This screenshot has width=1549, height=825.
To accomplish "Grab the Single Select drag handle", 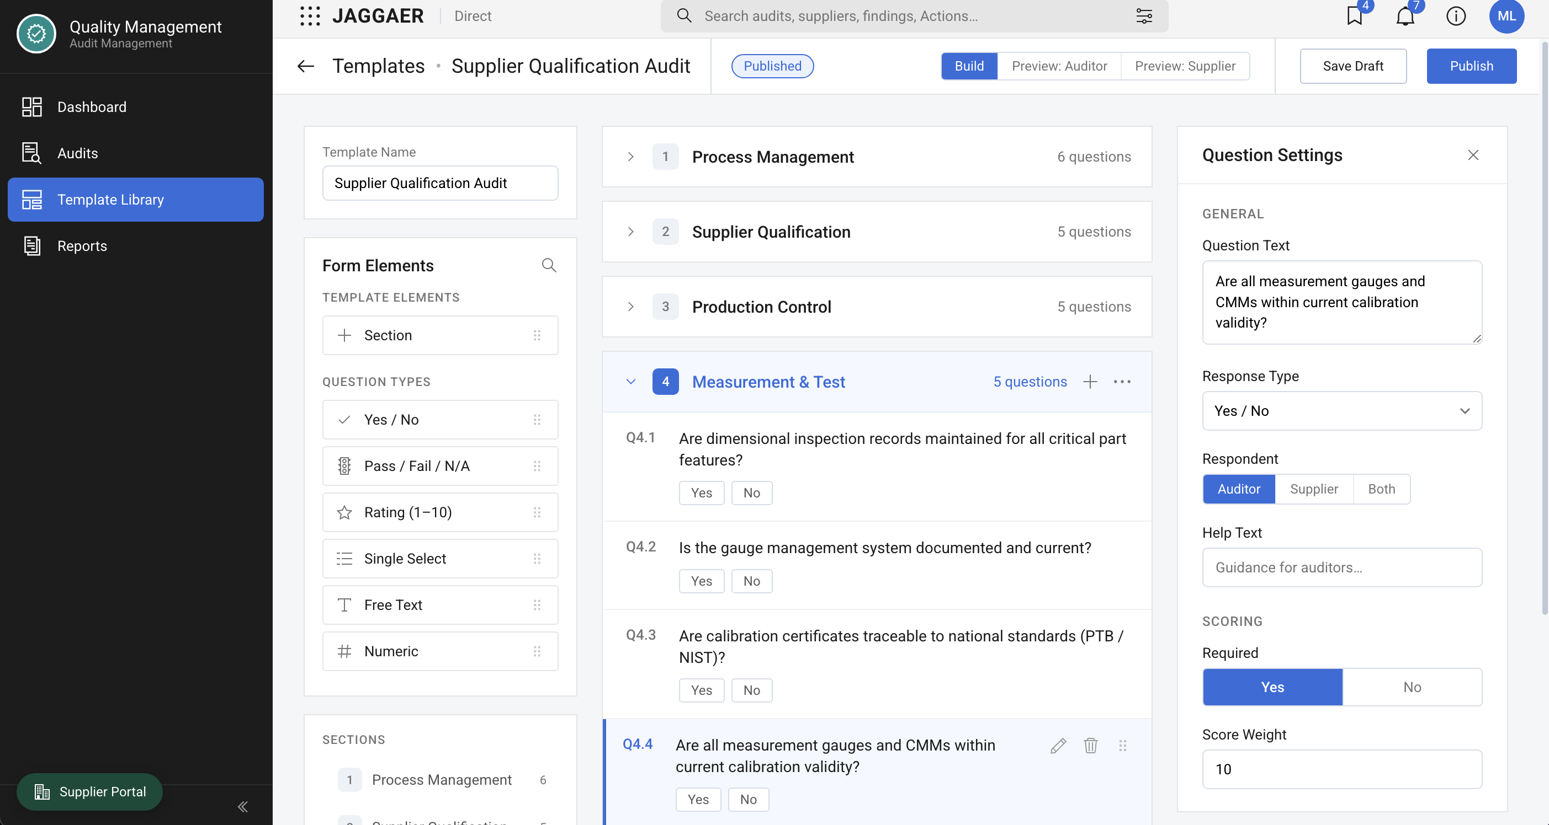I will coord(537,558).
